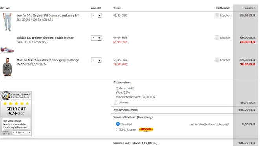
Task: Click the 89,99 EUR price in Preis column
Action: click(120, 15)
